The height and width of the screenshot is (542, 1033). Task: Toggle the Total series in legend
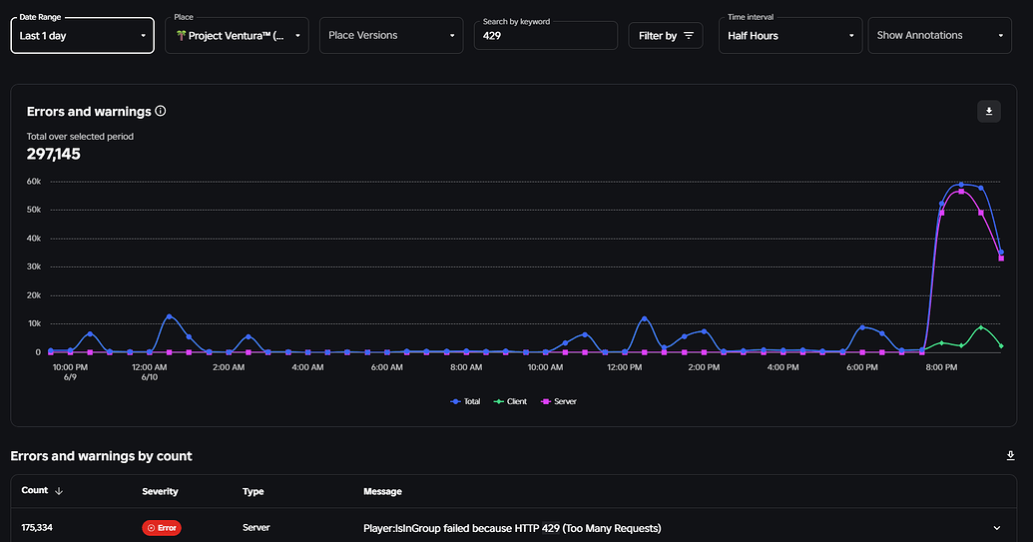click(465, 401)
